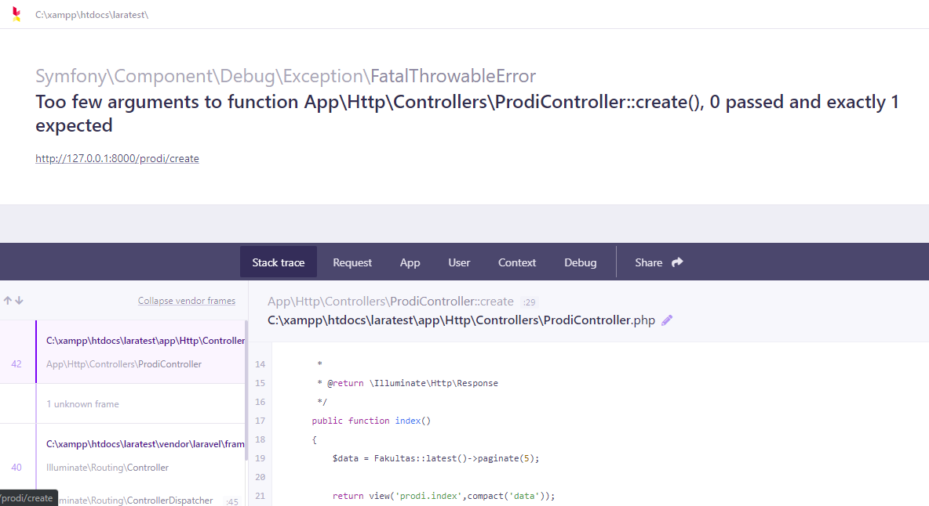
Task: Click the up arrow frame navigation icon
Action: tap(8, 300)
